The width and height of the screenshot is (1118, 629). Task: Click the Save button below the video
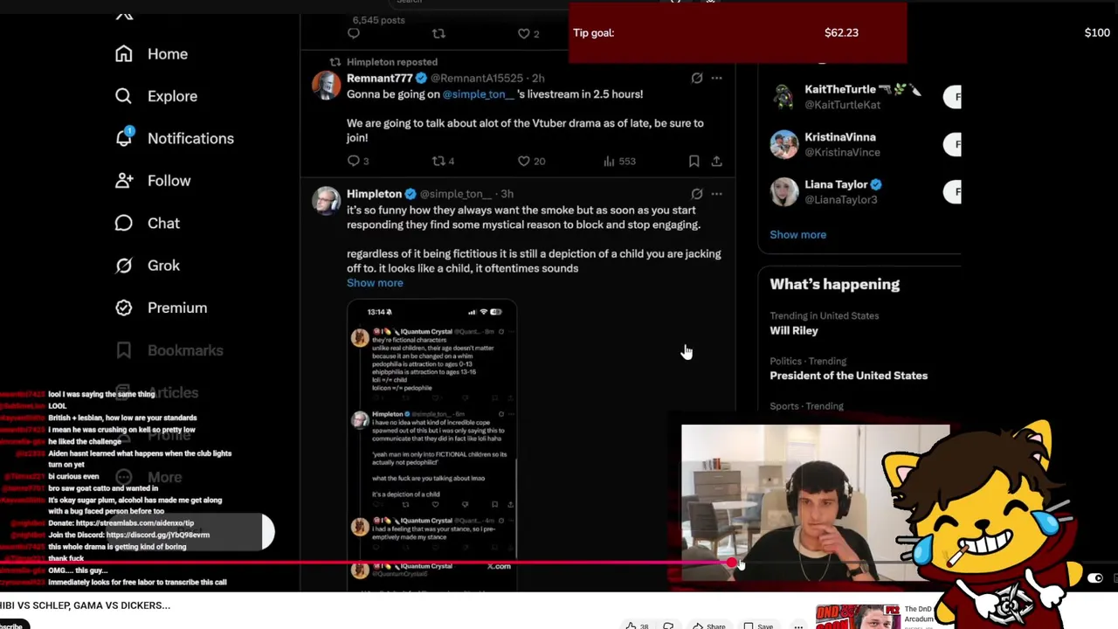tap(758, 626)
